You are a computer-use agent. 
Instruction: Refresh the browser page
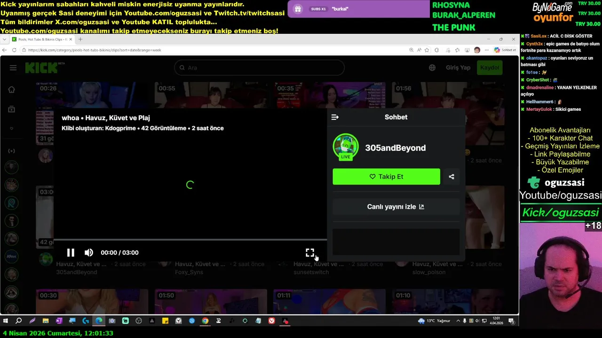[14, 50]
